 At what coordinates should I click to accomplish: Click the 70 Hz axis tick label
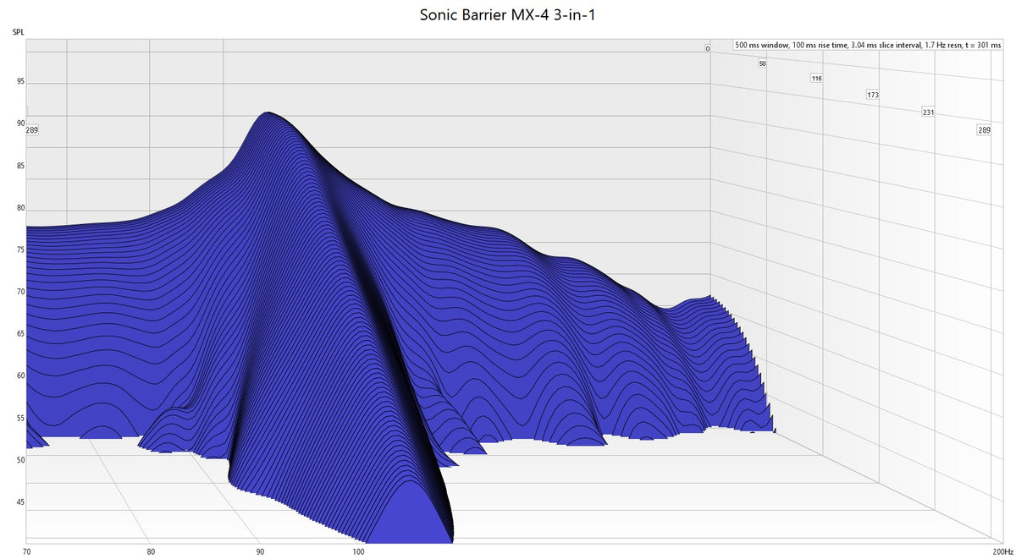click(x=28, y=551)
